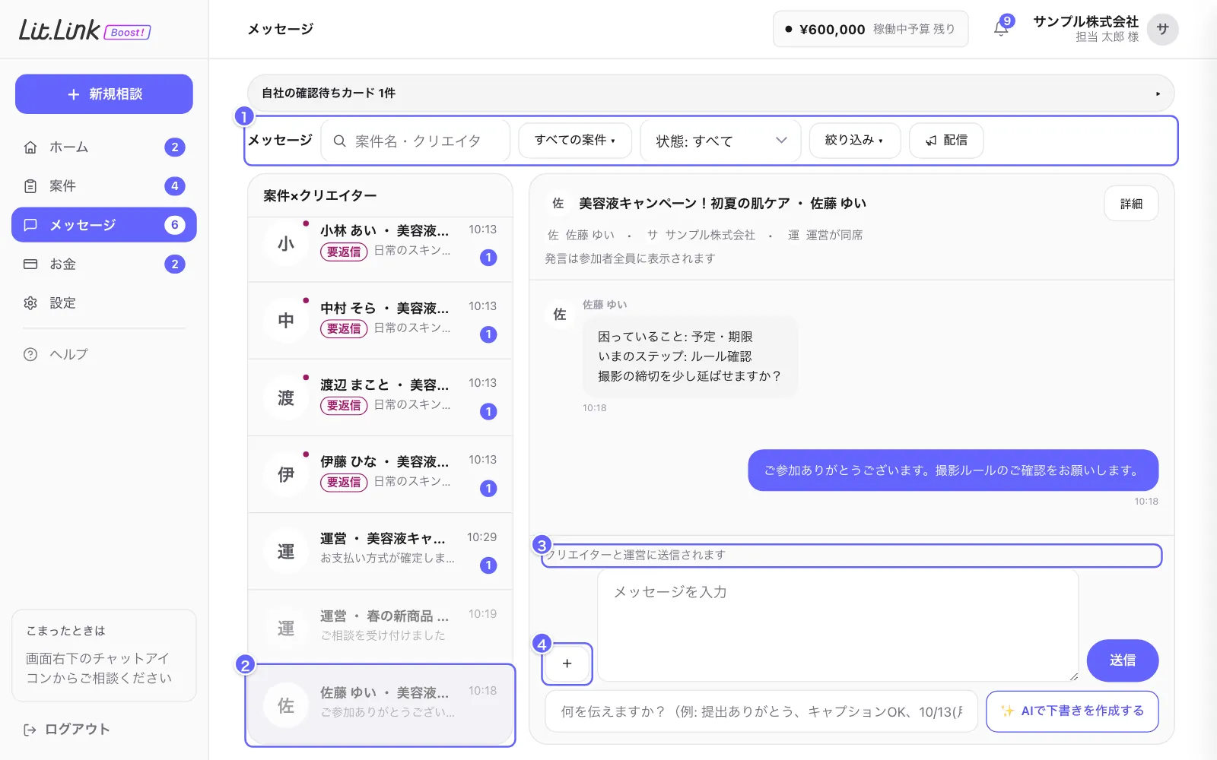Click 何を伝えますか prompt field

point(761,711)
